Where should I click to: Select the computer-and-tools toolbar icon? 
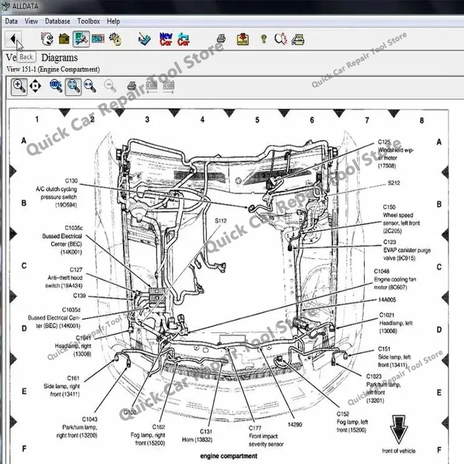(81, 39)
